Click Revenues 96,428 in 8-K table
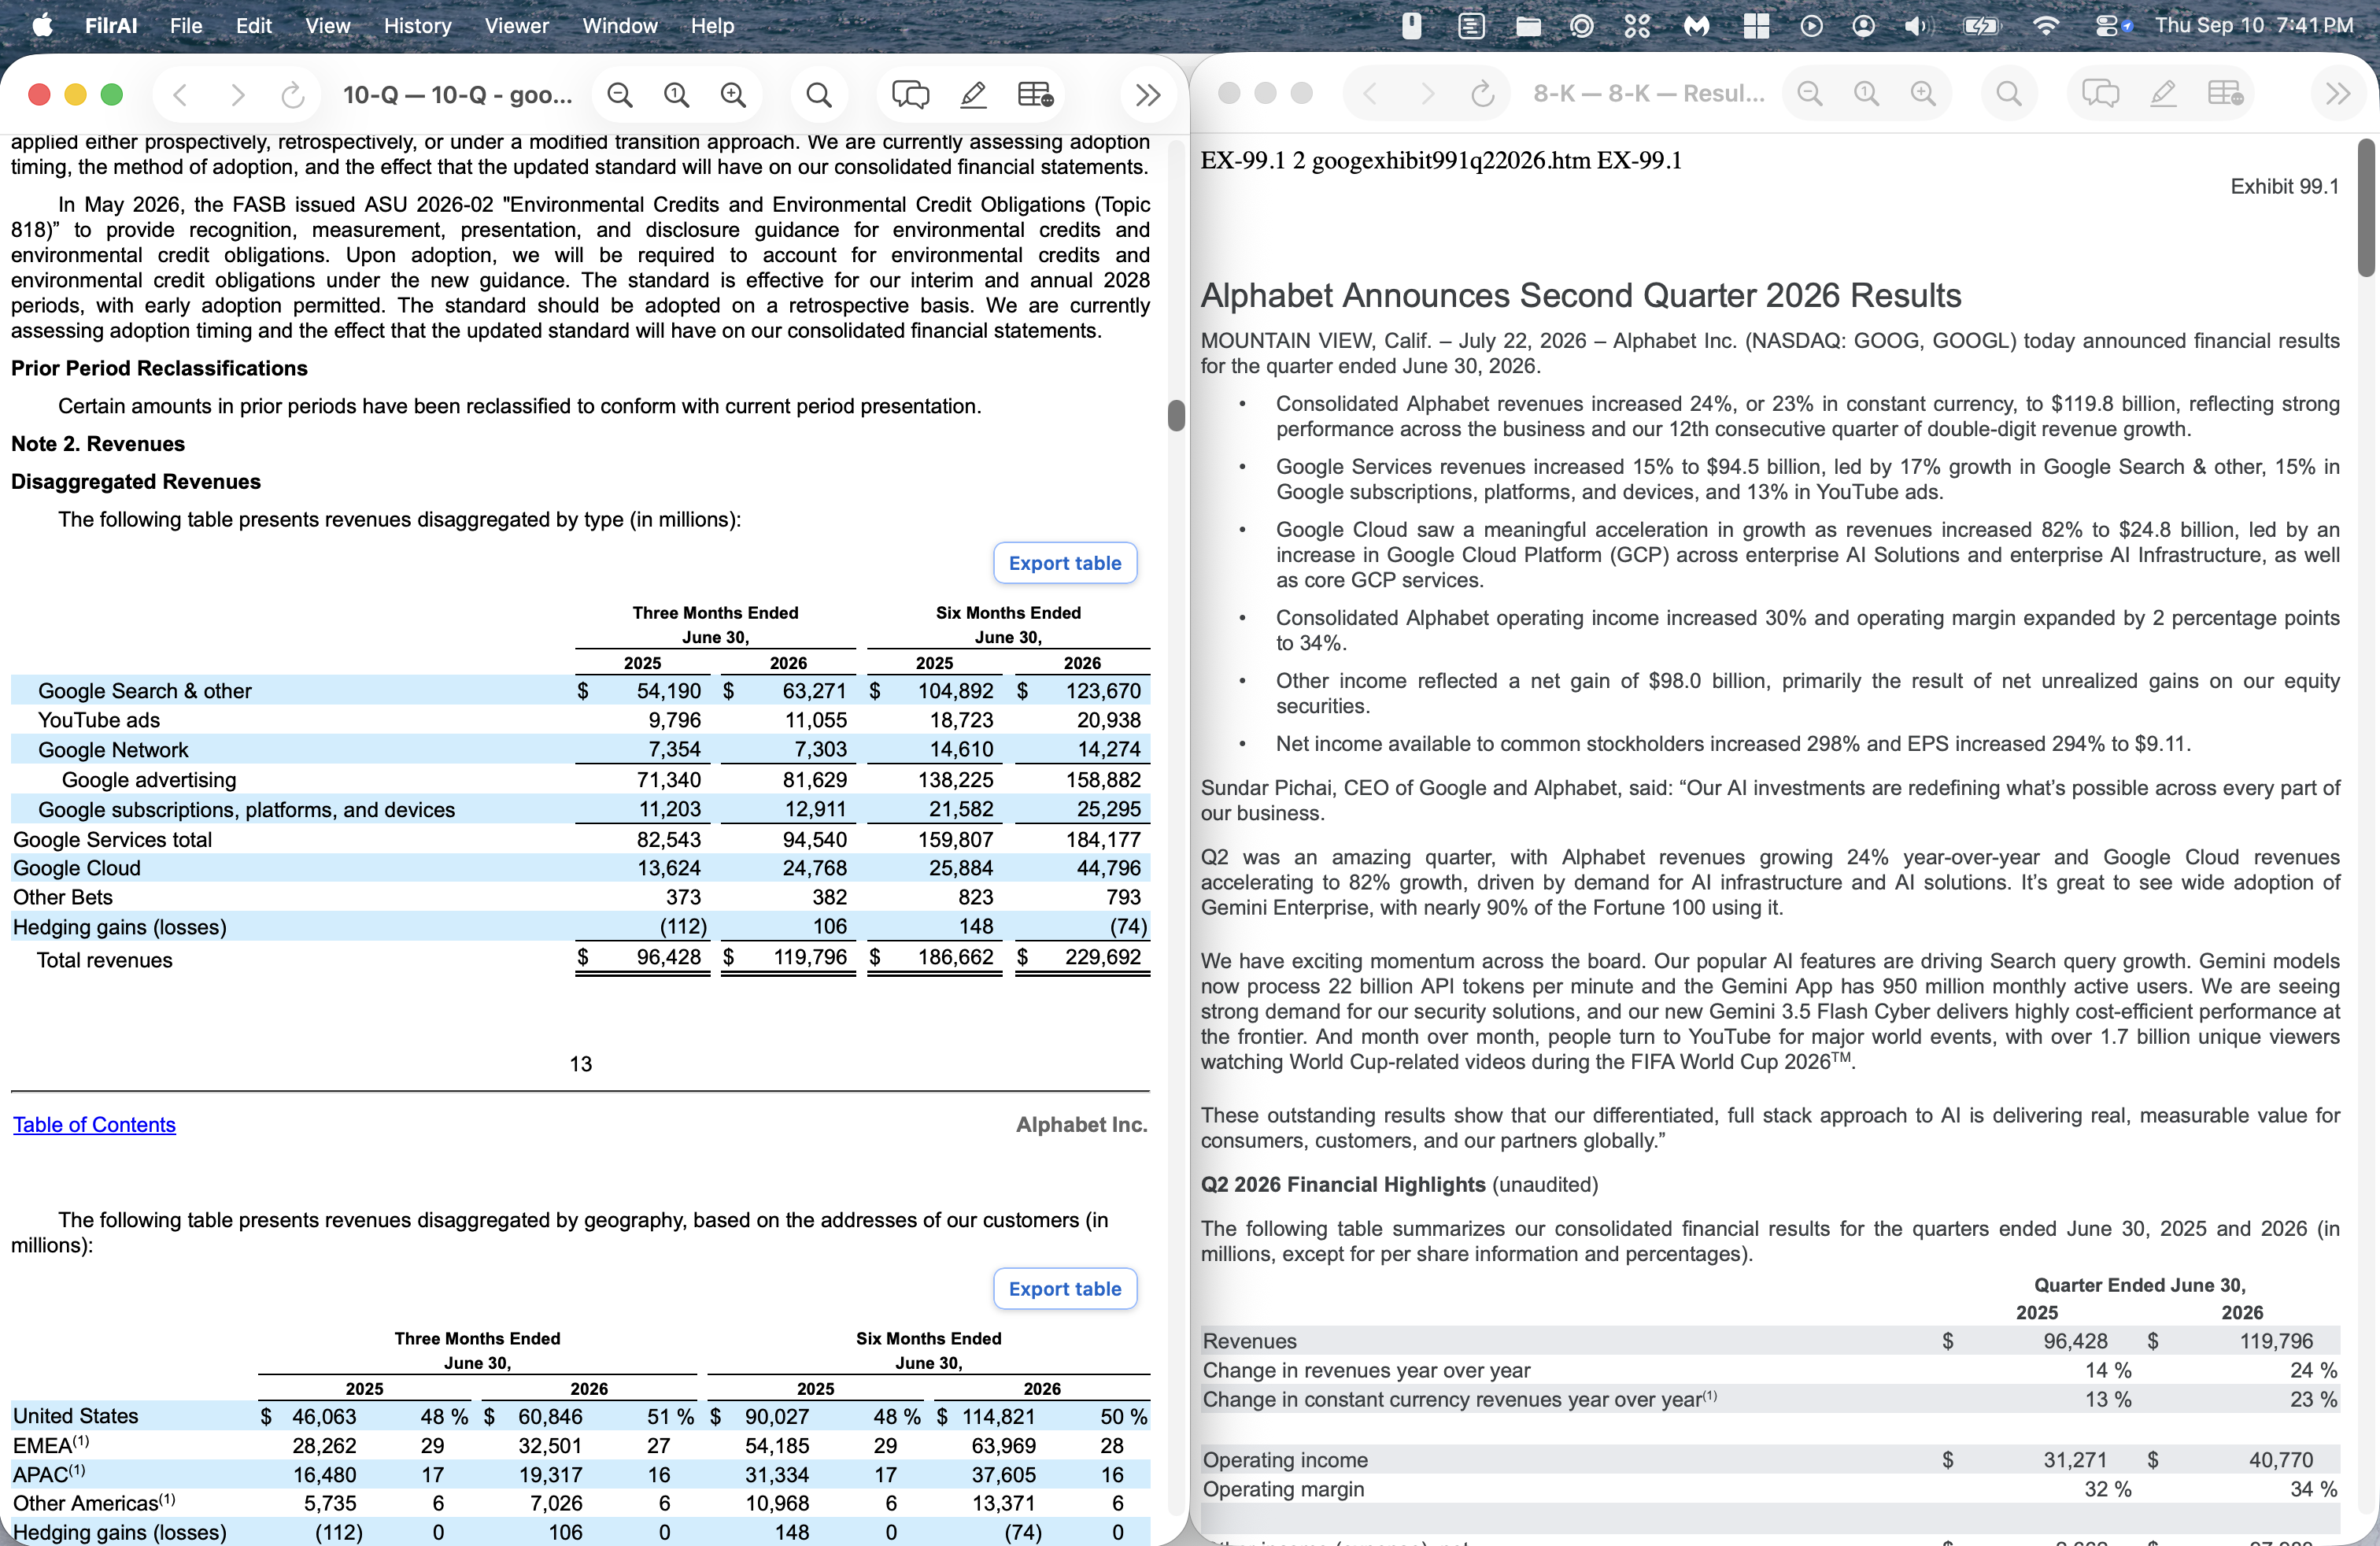 (2075, 1341)
